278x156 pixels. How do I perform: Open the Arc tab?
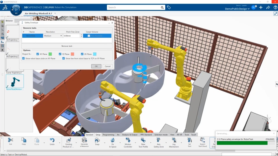click(x=118, y=135)
